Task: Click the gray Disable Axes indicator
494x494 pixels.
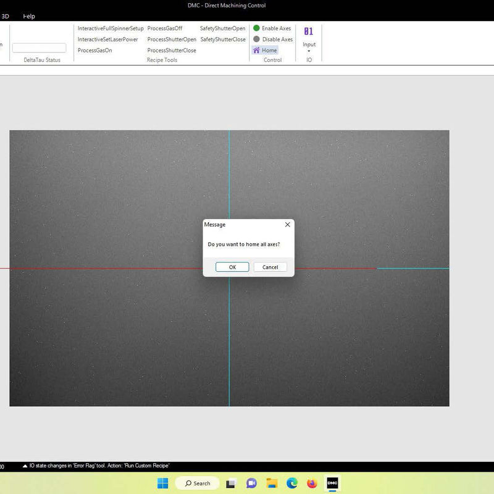Action: click(x=256, y=40)
